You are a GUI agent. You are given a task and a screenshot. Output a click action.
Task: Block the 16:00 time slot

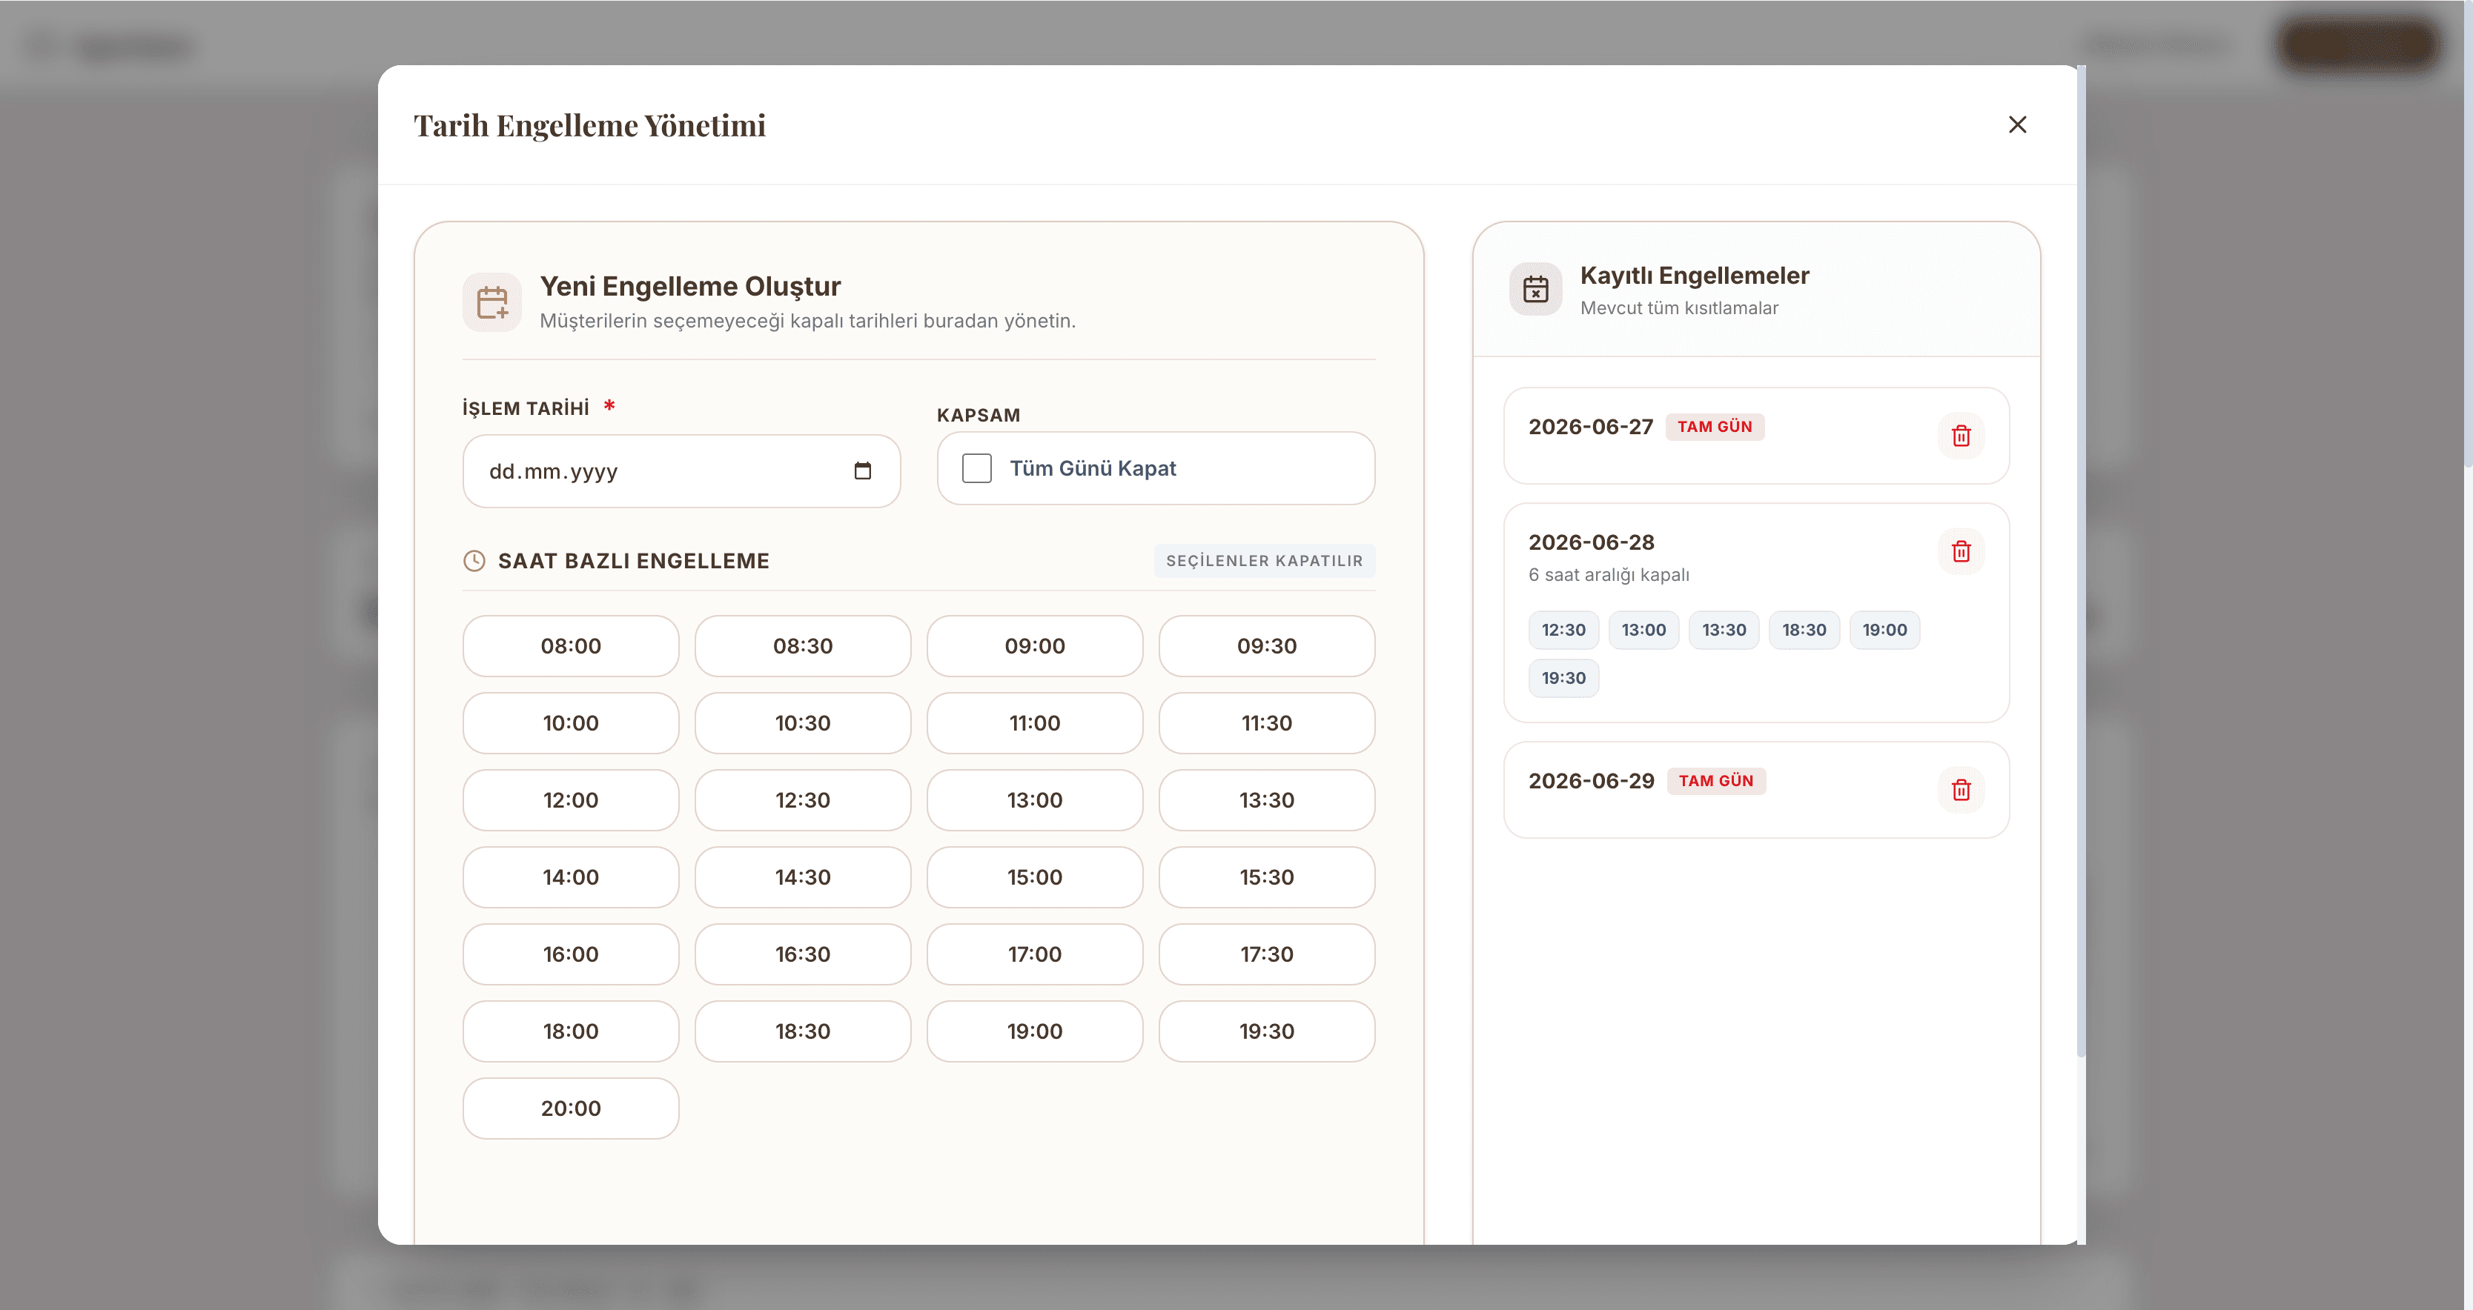coord(570,954)
